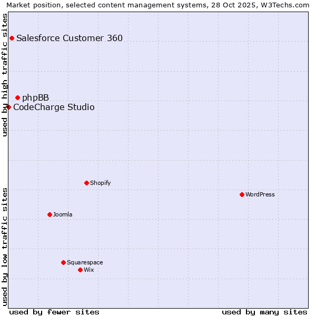Select the Squarespace data point marker
Viewport: 316px width, 316px height.
pyautogui.click(x=63, y=262)
